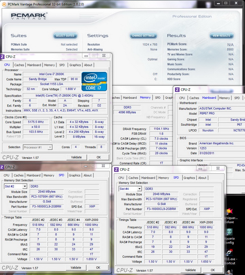
Task: Click Validate in the Slot #4 window
Action: click(191, 270)
